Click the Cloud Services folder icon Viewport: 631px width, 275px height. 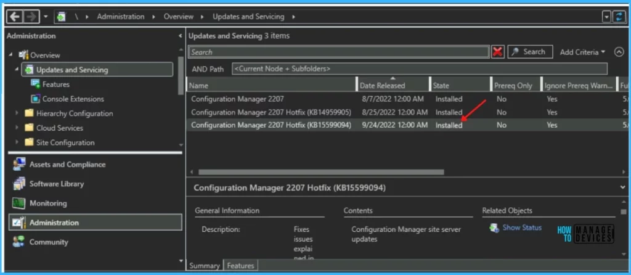pyautogui.click(x=28, y=128)
